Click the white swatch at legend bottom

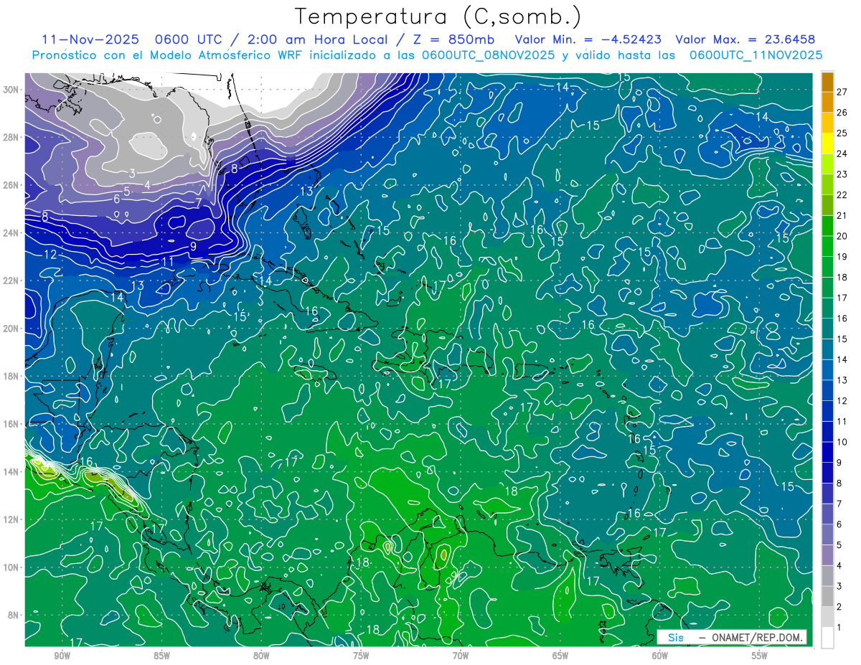point(827,638)
